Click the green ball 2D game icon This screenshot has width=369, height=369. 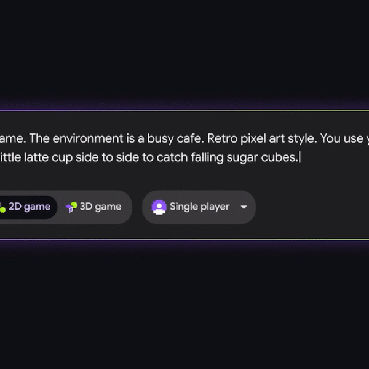click(x=2, y=208)
